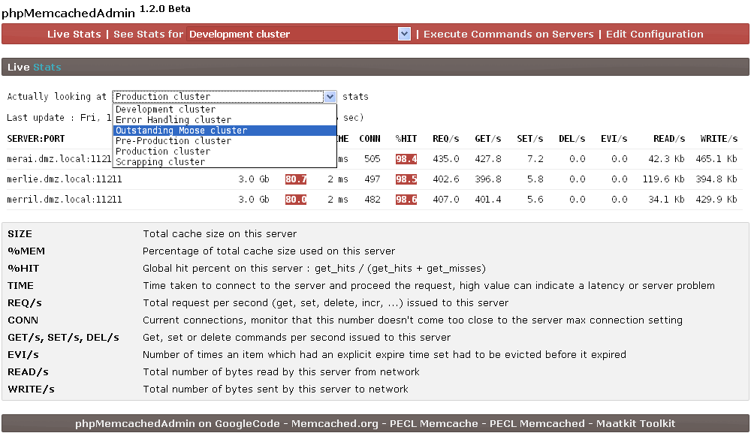Image resolution: width=751 pixels, height=433 pixels.
Task: Select 'Pre-Production cluster' option
Action: (173, 141)
